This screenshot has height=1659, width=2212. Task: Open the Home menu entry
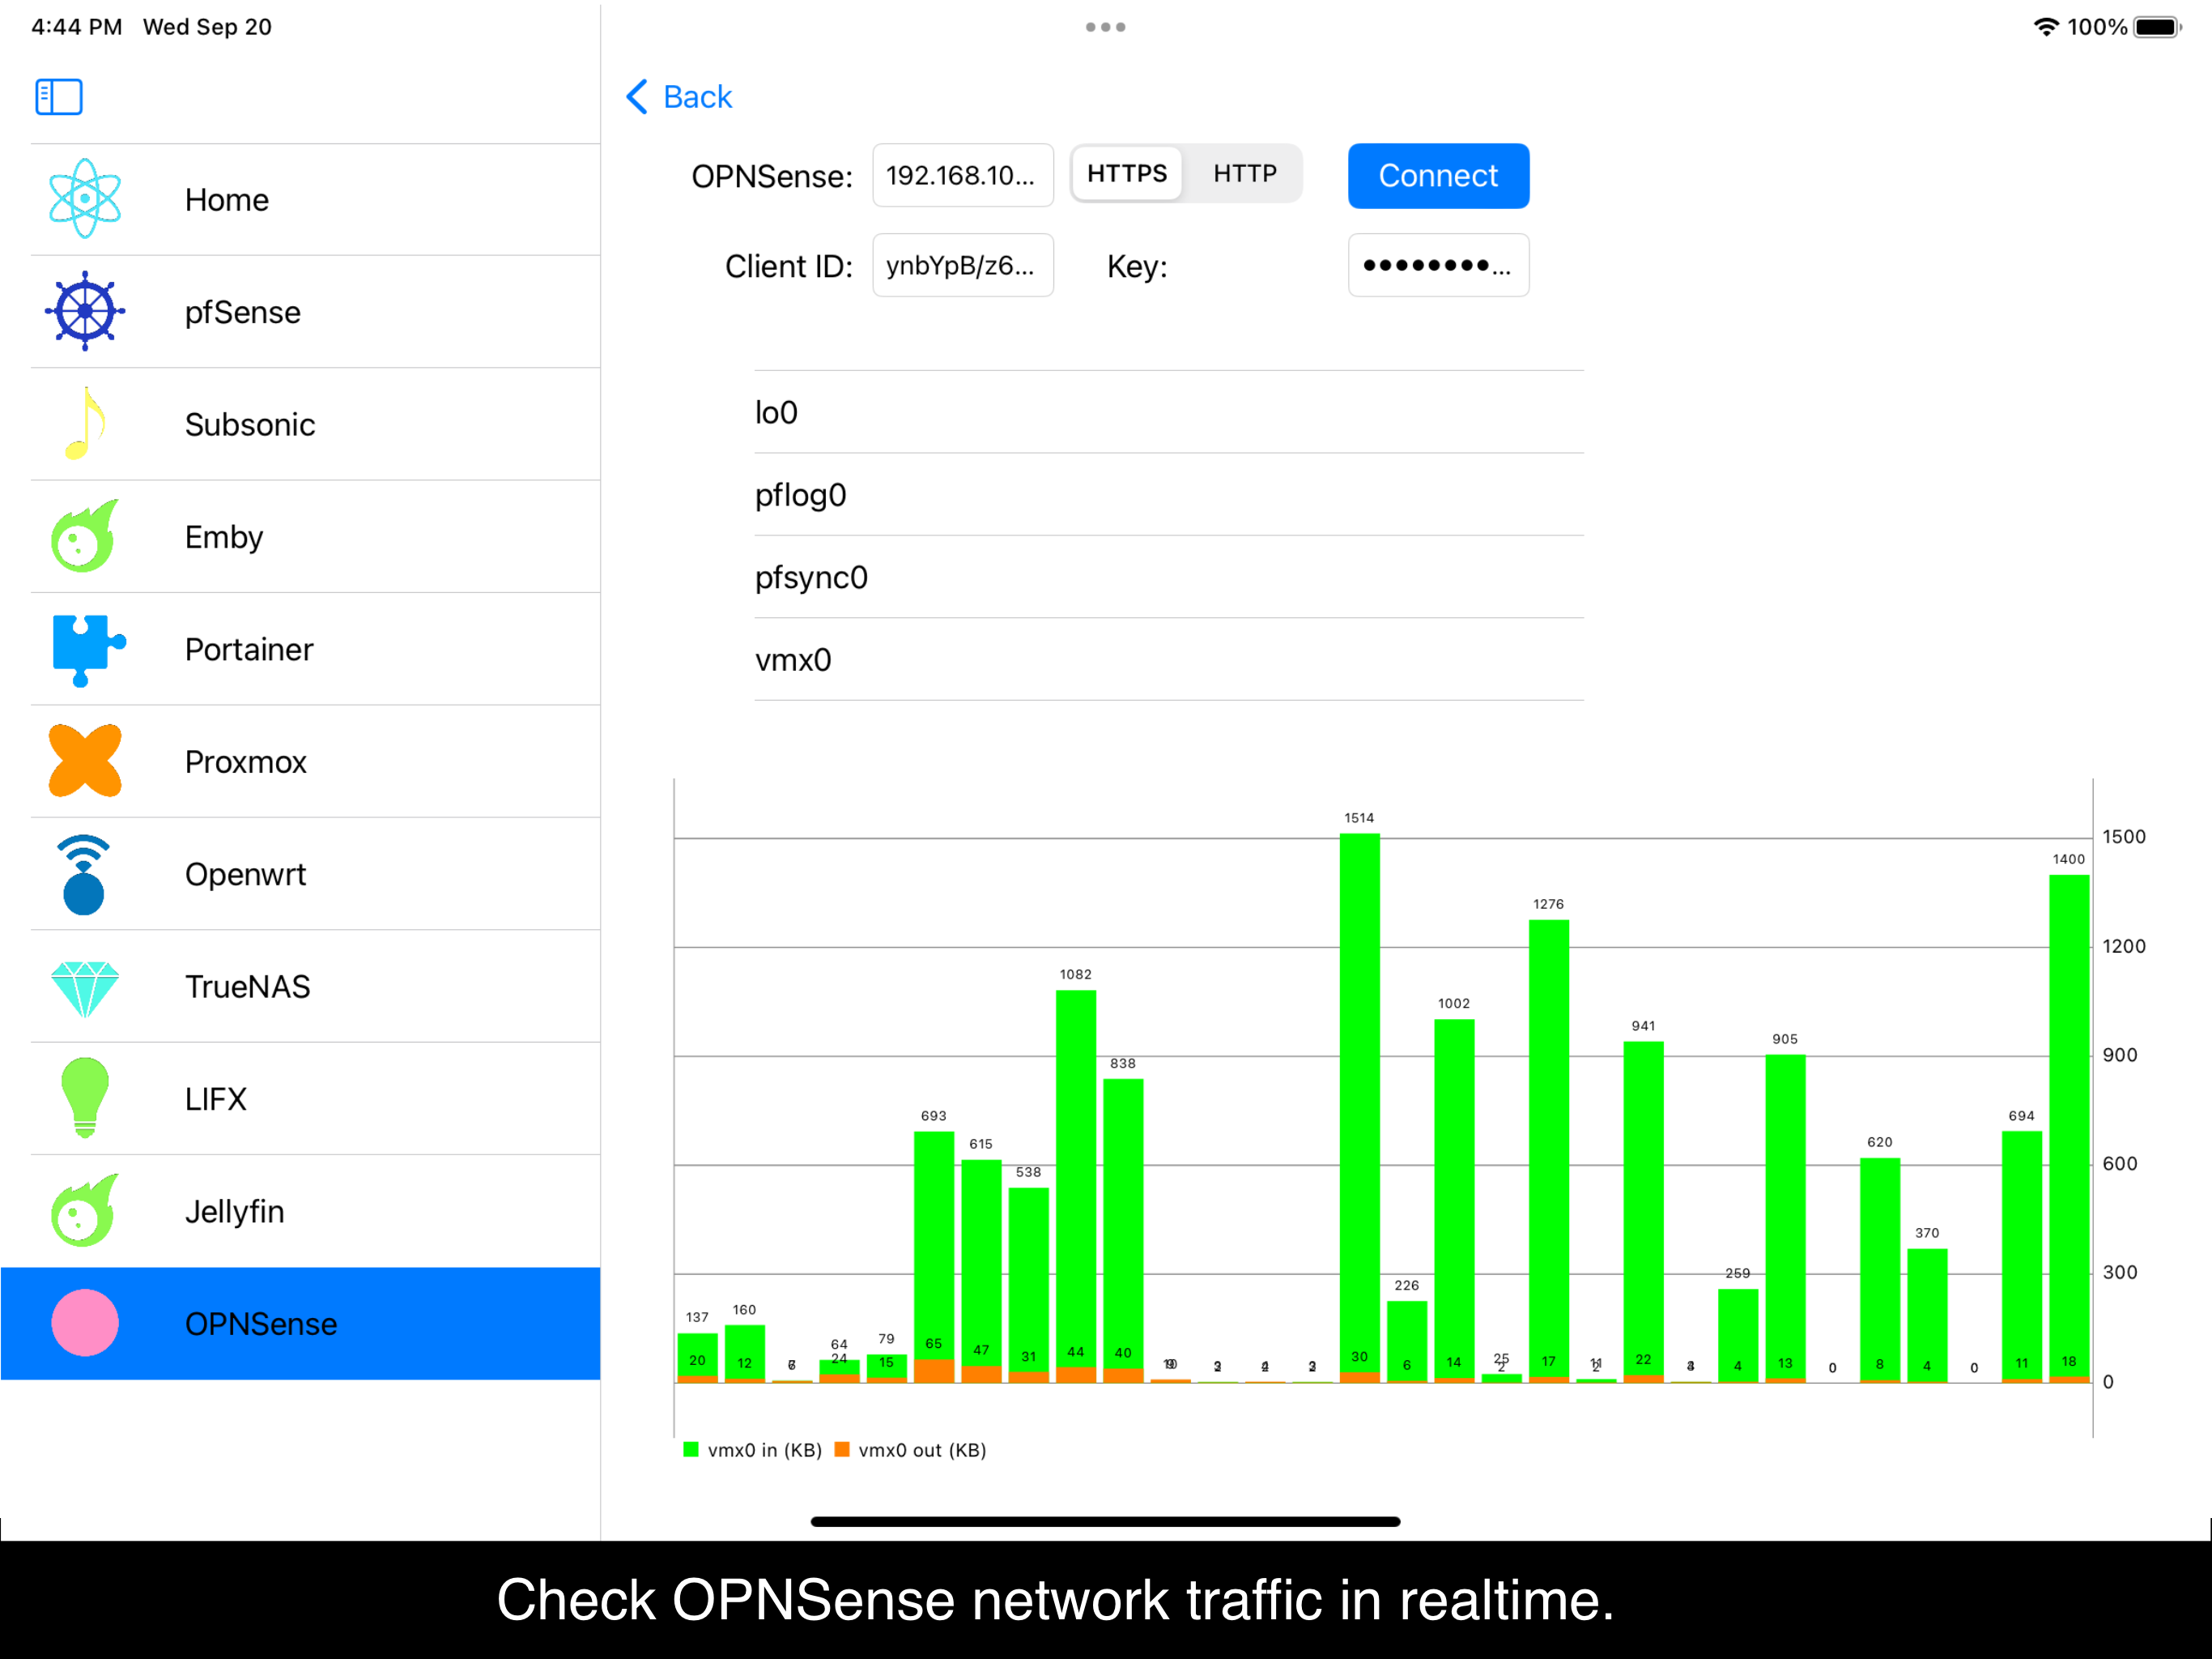316,199
